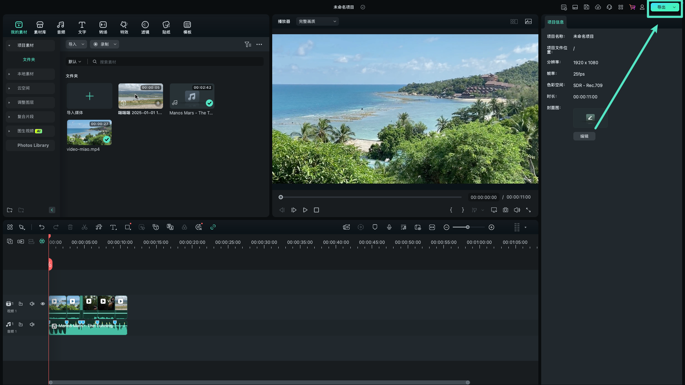
Task: Click the 导出 button
Action: pyautogui.click(x=662, y=7)
